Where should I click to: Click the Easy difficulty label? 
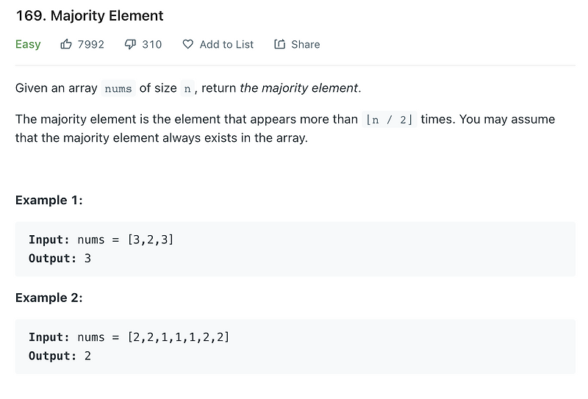(x=28, y=44)
